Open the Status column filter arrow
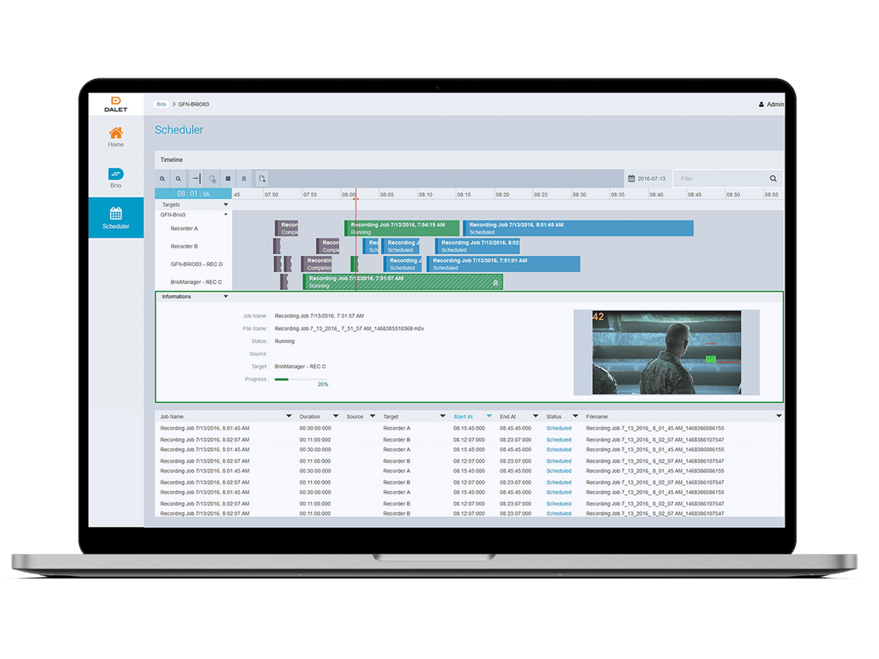 point(575,416)
